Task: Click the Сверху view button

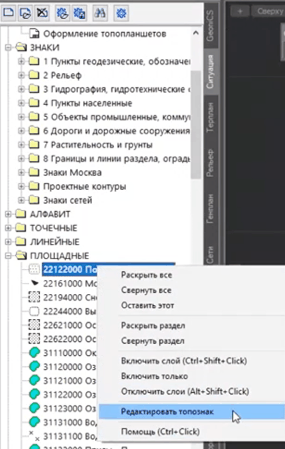Action: point(269,11)
